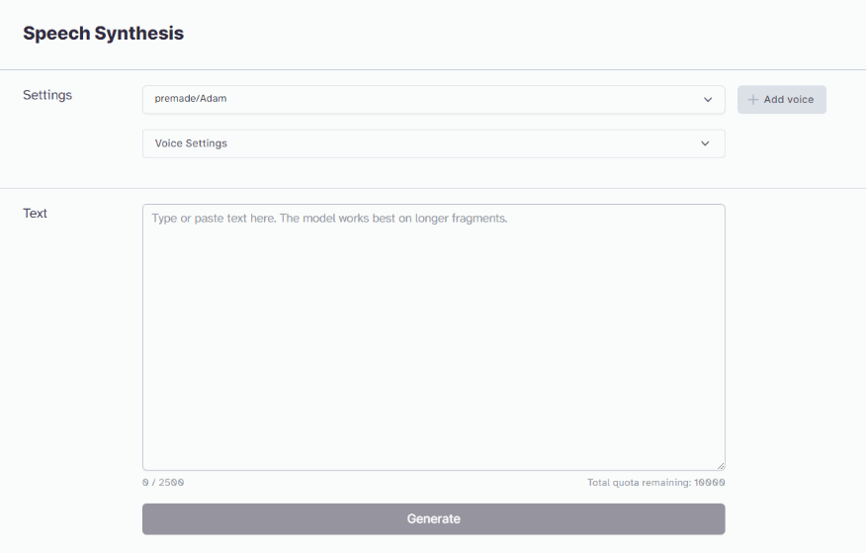Click the chevron arrow on the premade/Adam selector
This screenshot has width=866, height=553.
[x=708, y=100]
